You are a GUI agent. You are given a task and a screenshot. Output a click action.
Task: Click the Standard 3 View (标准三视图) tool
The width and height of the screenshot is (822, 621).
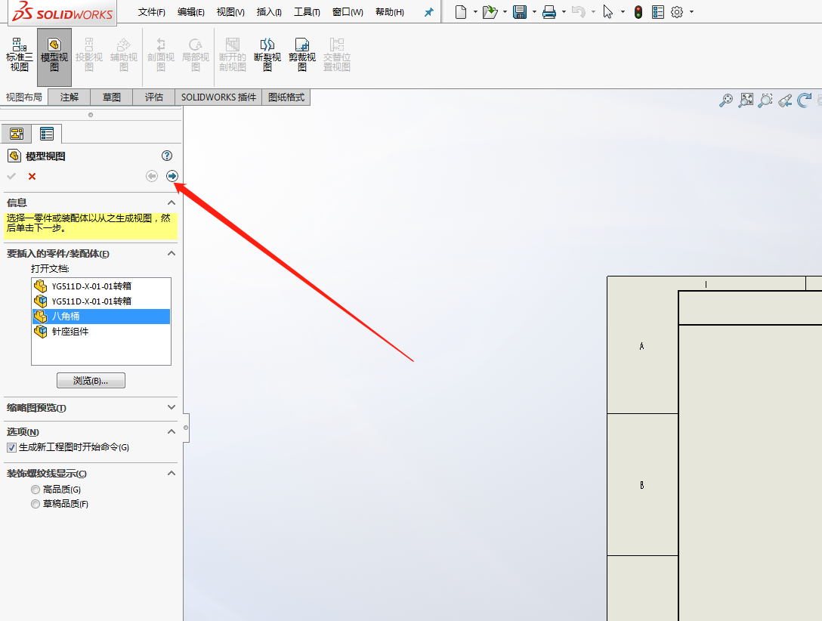click(20, 54)
